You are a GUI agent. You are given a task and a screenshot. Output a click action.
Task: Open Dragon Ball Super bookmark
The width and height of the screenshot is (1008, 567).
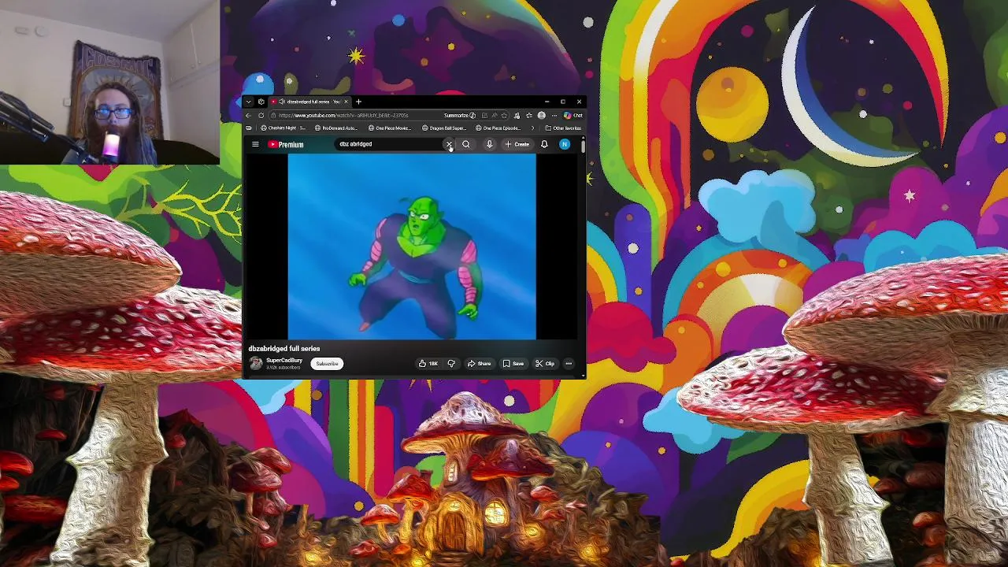(444, 128)
